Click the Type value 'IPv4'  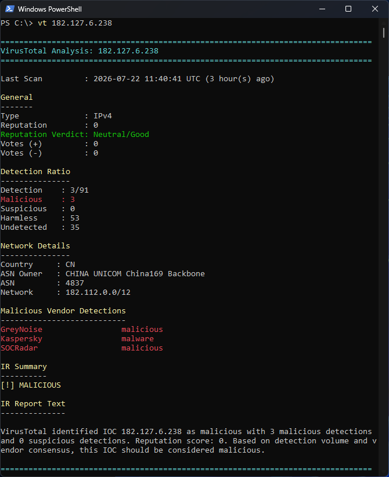[x=103, y=116]
